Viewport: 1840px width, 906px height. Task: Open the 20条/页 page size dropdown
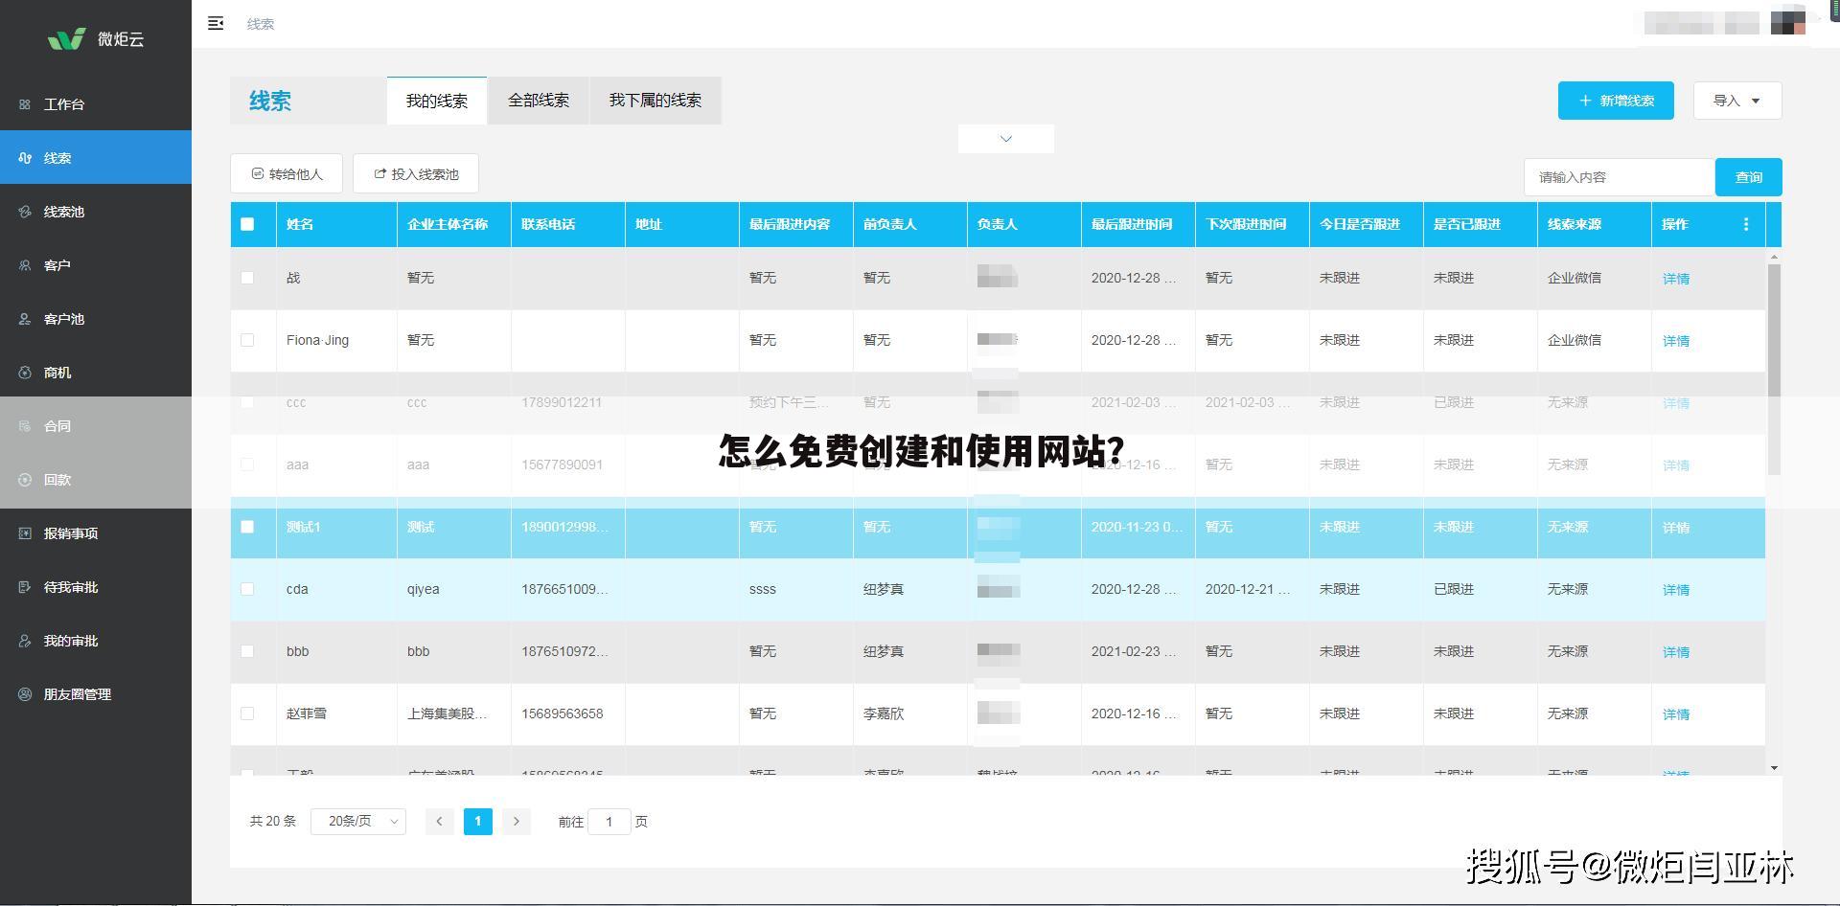[357, 821]
